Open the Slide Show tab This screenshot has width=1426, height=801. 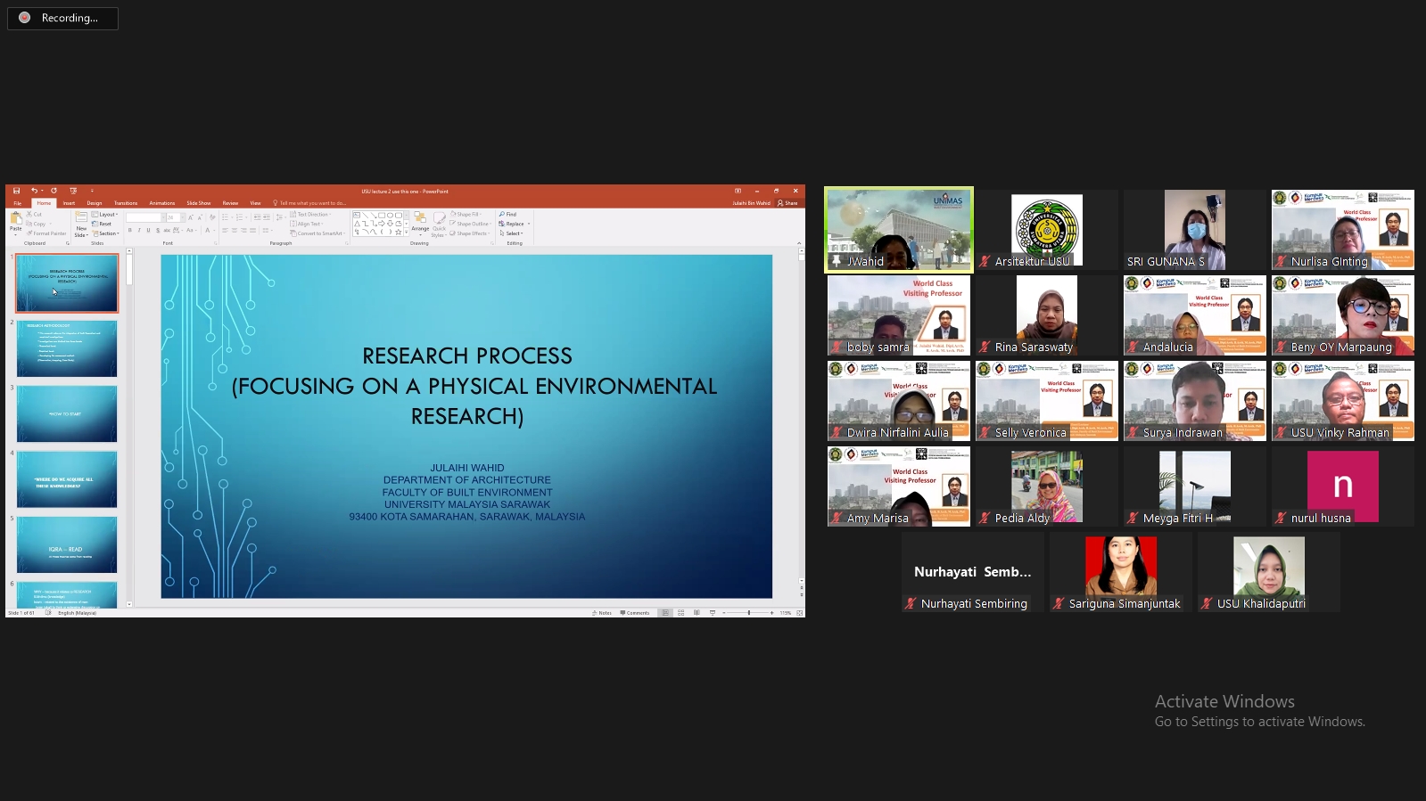(199, 203)
